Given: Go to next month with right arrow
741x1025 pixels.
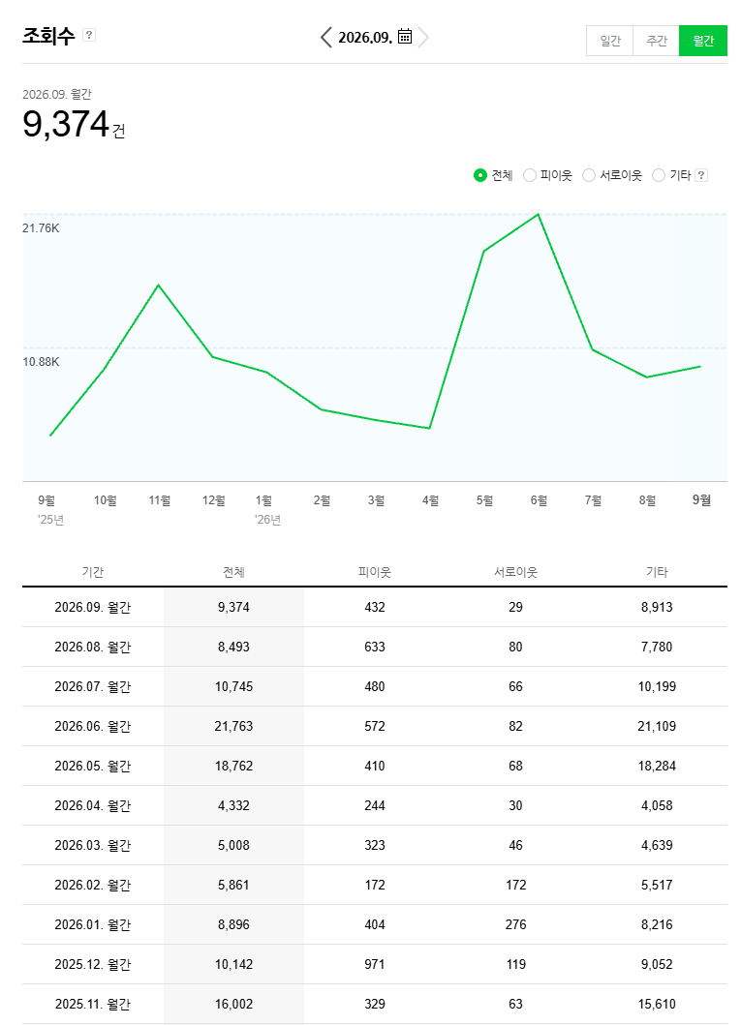Looking at the screenshot, I should coord(423,37).
